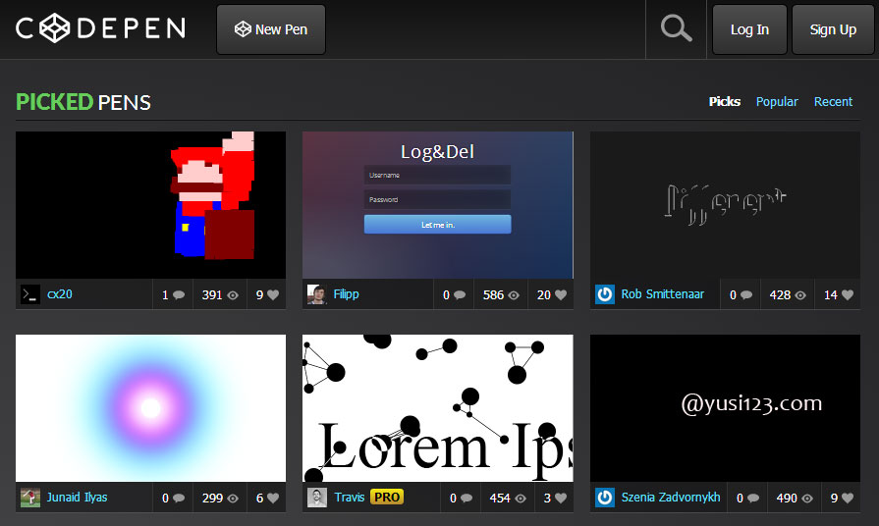This screenshot has width=879, height=526.
Task: Click Travis's avatar photo
Action: point(316,498)
